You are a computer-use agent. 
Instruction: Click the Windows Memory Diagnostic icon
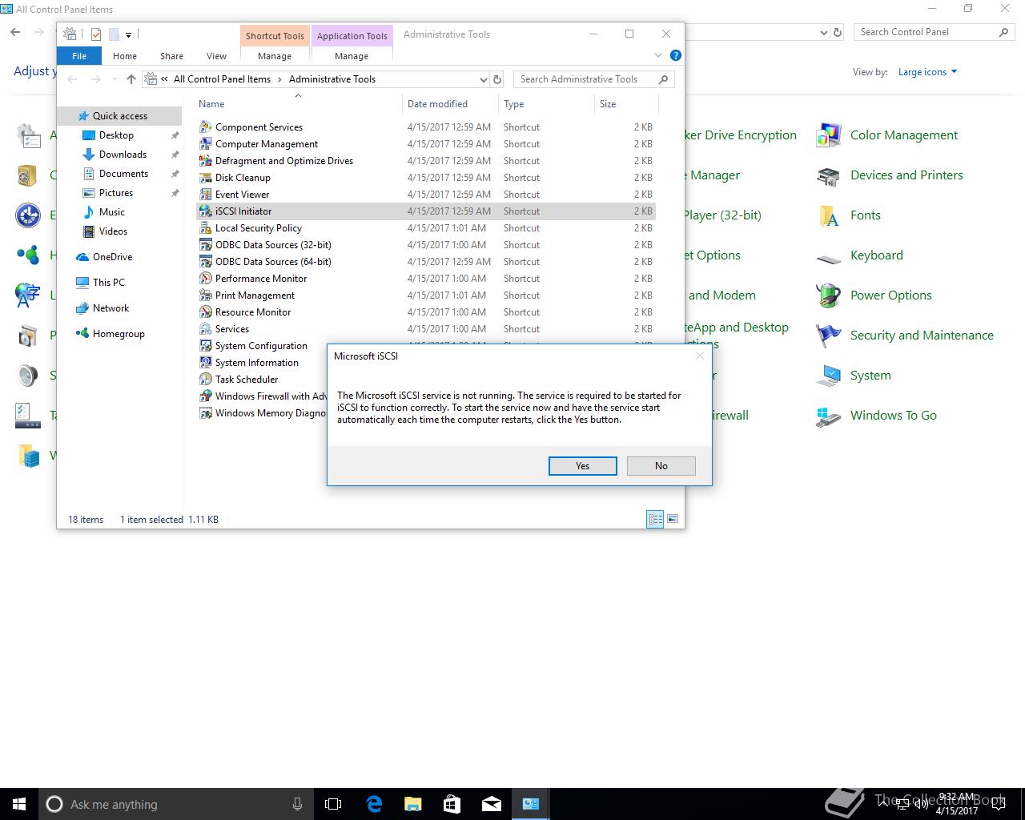(x=206, y=413)
